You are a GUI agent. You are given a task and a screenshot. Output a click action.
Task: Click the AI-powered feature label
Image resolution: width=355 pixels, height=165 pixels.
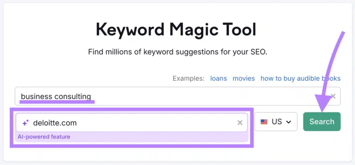[44, 137]
